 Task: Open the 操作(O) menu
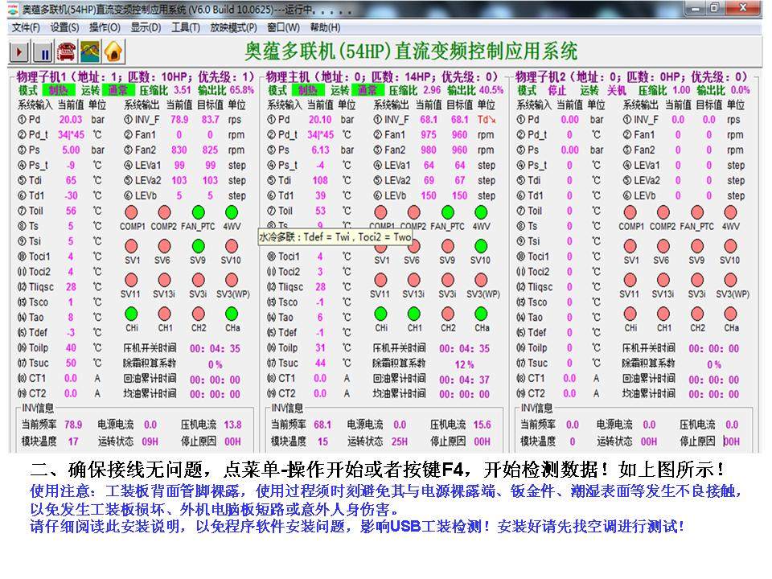(105, 27)
